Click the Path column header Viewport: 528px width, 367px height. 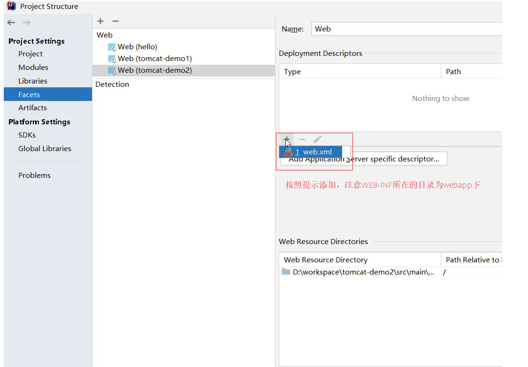[471, 71]
